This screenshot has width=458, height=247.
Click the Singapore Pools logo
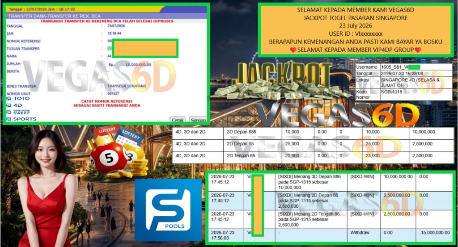point(168,210)
